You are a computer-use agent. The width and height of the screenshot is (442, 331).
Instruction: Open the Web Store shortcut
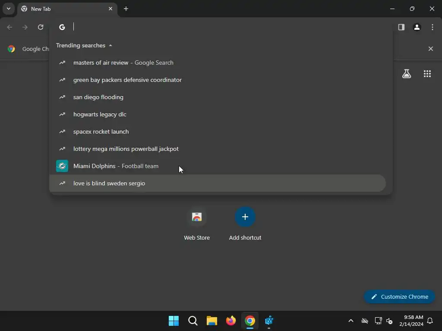[197, 224]
